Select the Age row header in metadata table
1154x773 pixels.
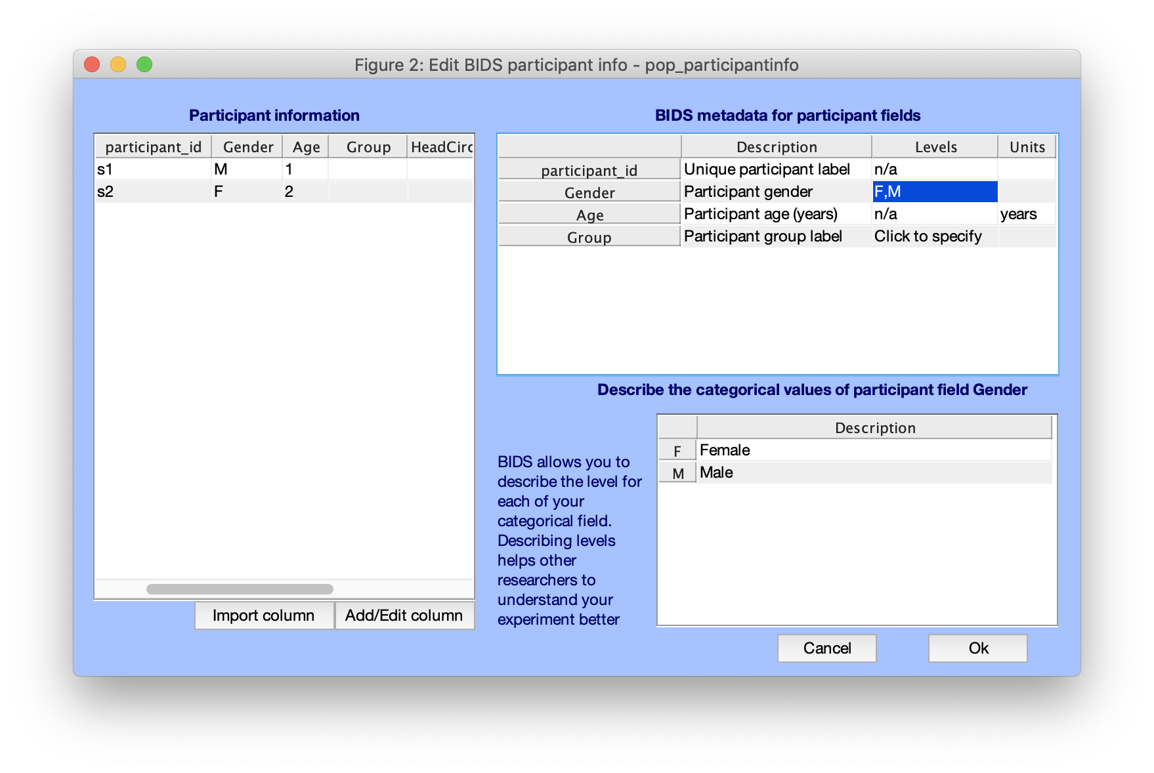coord(589,215)
